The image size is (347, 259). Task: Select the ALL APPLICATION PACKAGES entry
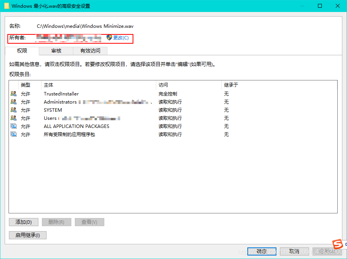pyautogui.click(x=173, y=126)
